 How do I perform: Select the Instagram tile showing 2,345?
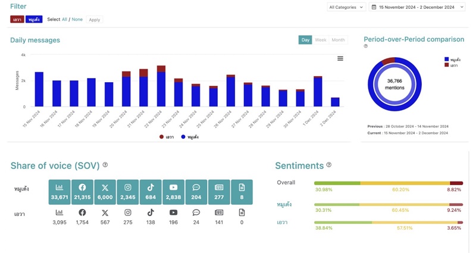pyautogui.click(x=128, y=192)
